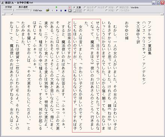Image resolution: width=165 pixels, height=137 pixels.
Task: Click the line beginning 女の人は言いました
Action: point(81,77)
